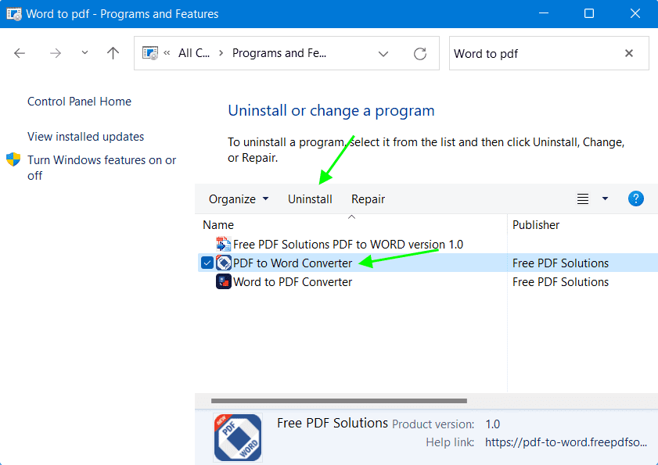
Task: Click Repair in the toolbar
Action: (368, 199)
